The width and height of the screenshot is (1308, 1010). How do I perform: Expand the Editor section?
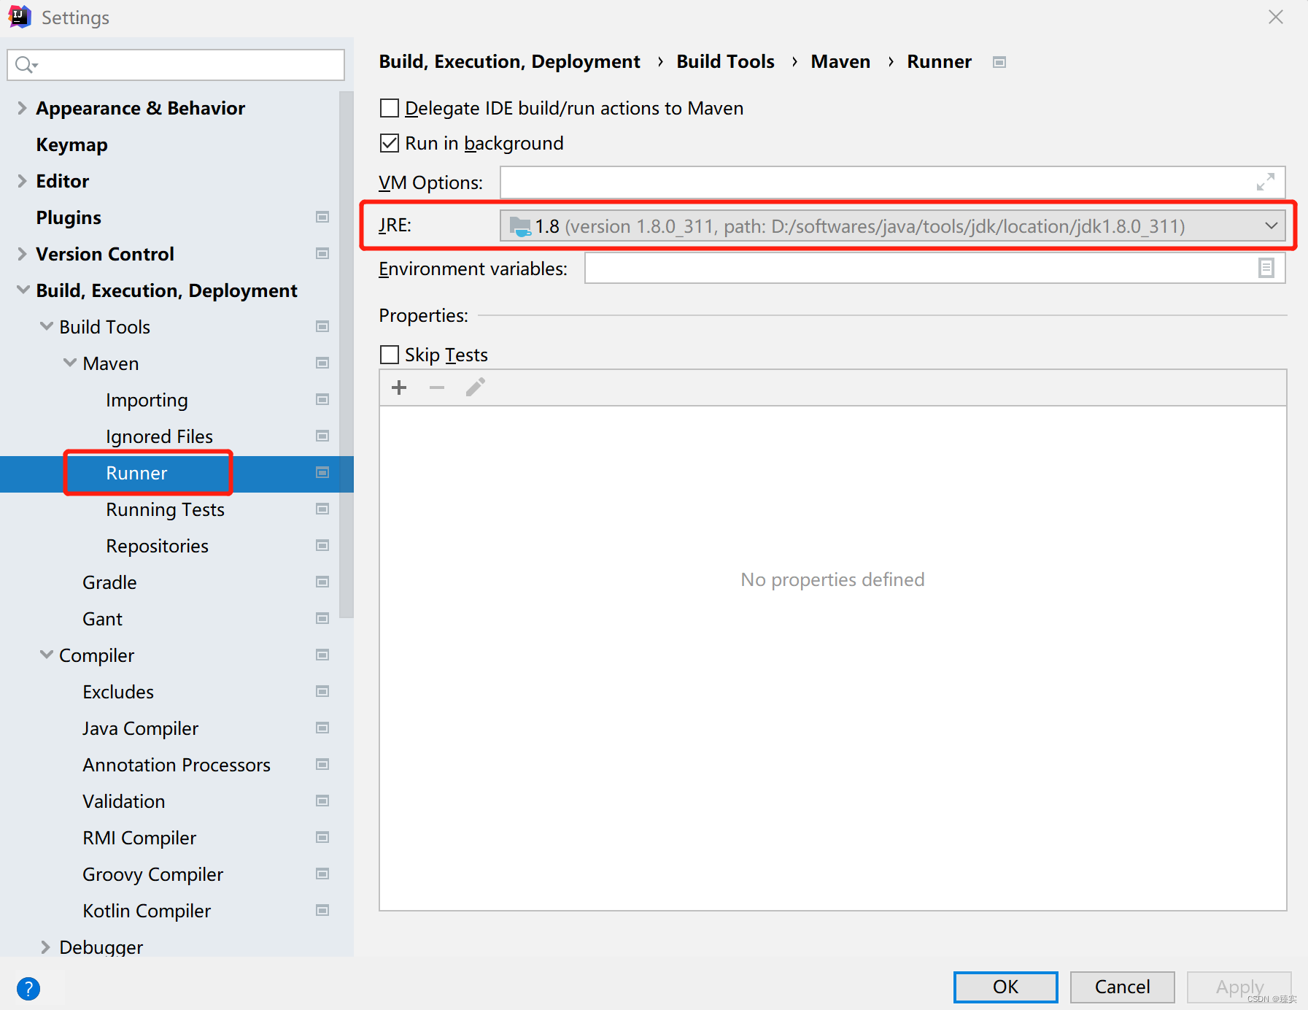[x=22, y=181]
